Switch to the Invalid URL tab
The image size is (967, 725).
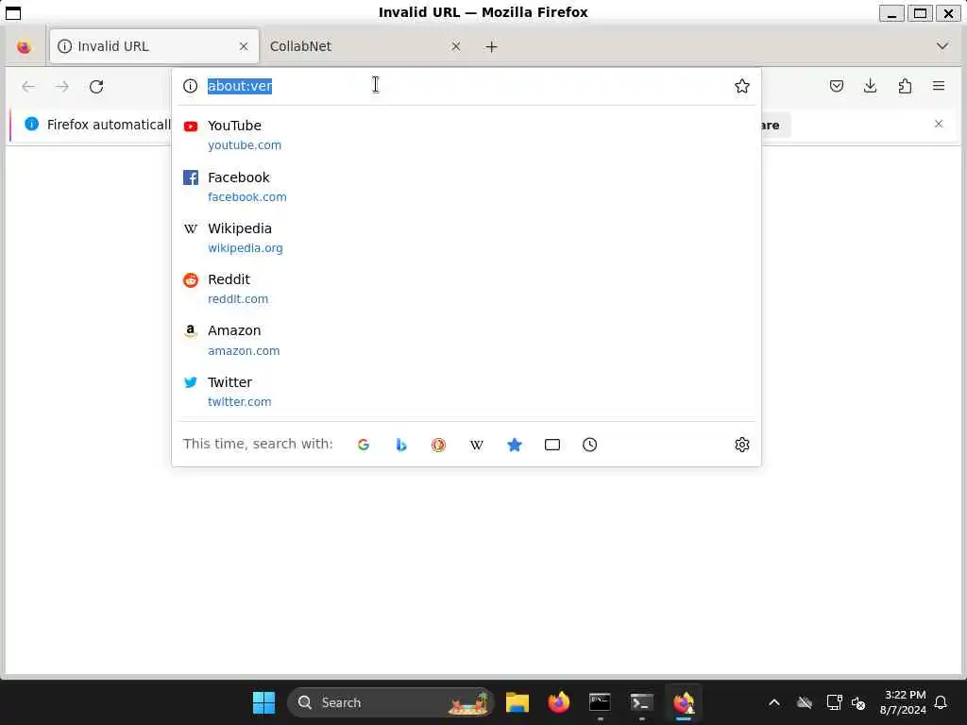[x=154, y=46]
